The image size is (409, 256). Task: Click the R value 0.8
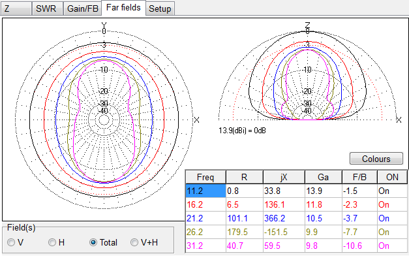(x=245, y=191)
